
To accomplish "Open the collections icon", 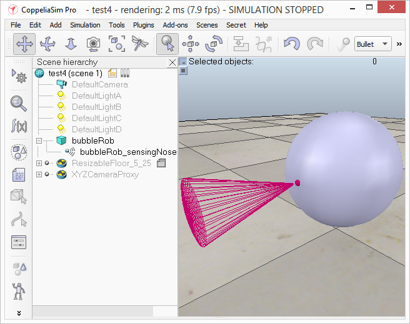I will [19, 152].
